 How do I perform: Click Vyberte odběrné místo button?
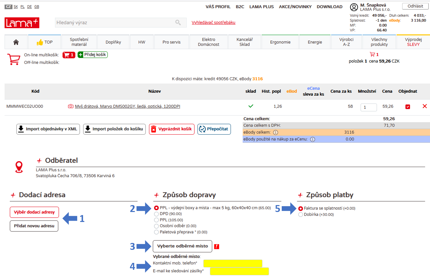(x=183, y=246)
